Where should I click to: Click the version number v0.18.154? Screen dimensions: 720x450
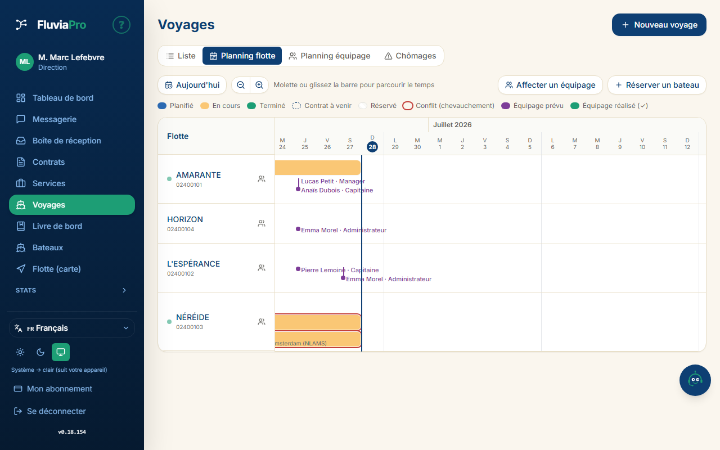72,432
